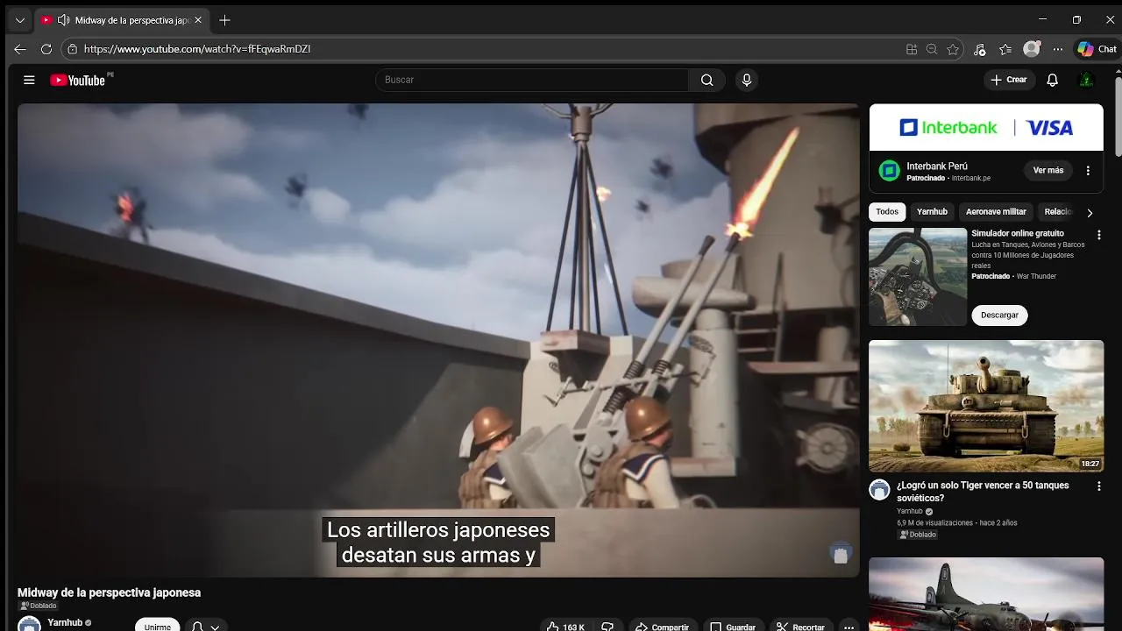Click Compartir share button
This screenshot has height=631, width=1122.
664,626
